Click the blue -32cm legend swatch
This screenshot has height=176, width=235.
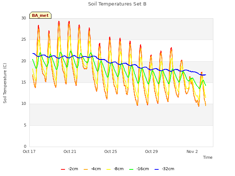point(156,169)
